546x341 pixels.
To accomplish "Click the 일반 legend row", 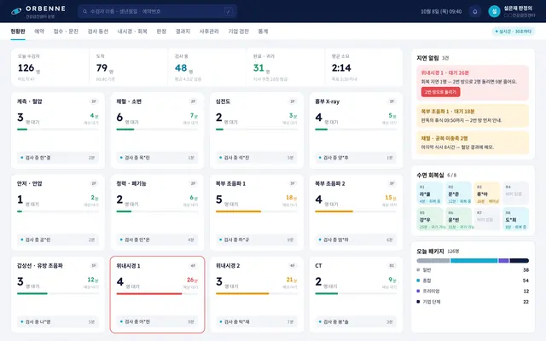I will coord(473,269).
